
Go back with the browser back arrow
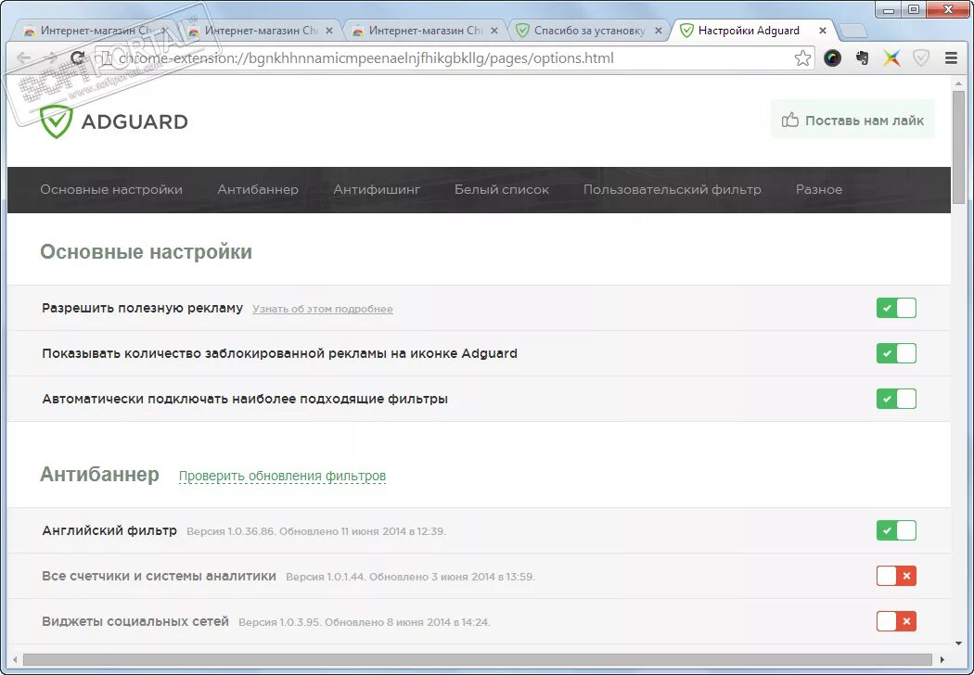(x=23, y=58)
